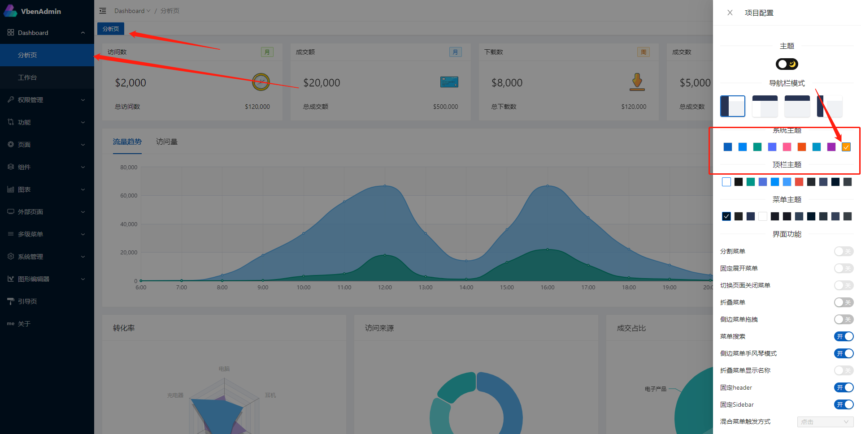The height and width of the screenshot is (434, 861).
Task: Select the white 顶栏主题 swatch
Action: (x=726, y=182)
